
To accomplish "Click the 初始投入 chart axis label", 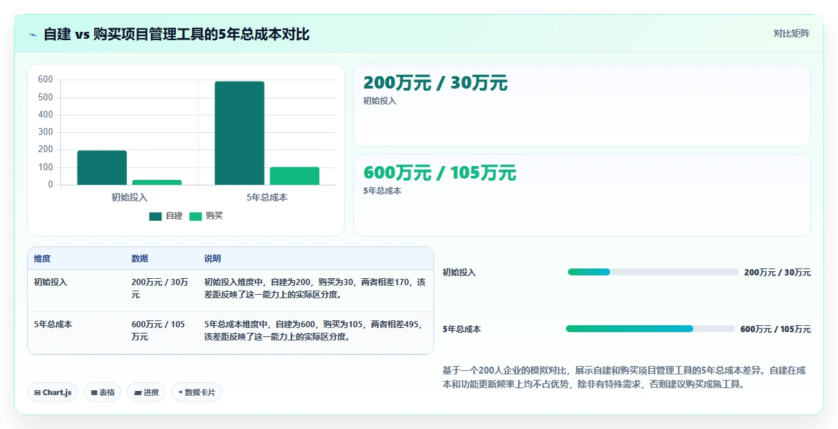I will pos(130,197).
